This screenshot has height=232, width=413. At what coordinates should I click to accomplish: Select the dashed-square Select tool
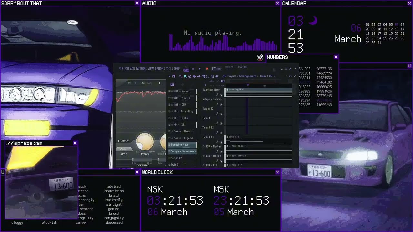(x=208, y=76)
